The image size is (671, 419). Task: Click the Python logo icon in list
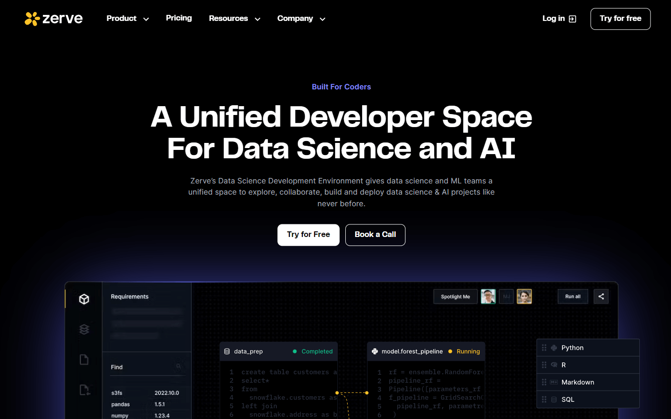554,348
